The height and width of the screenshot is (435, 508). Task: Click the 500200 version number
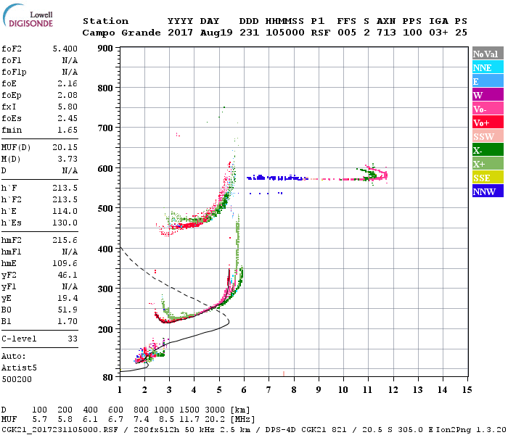pos(17,379)
